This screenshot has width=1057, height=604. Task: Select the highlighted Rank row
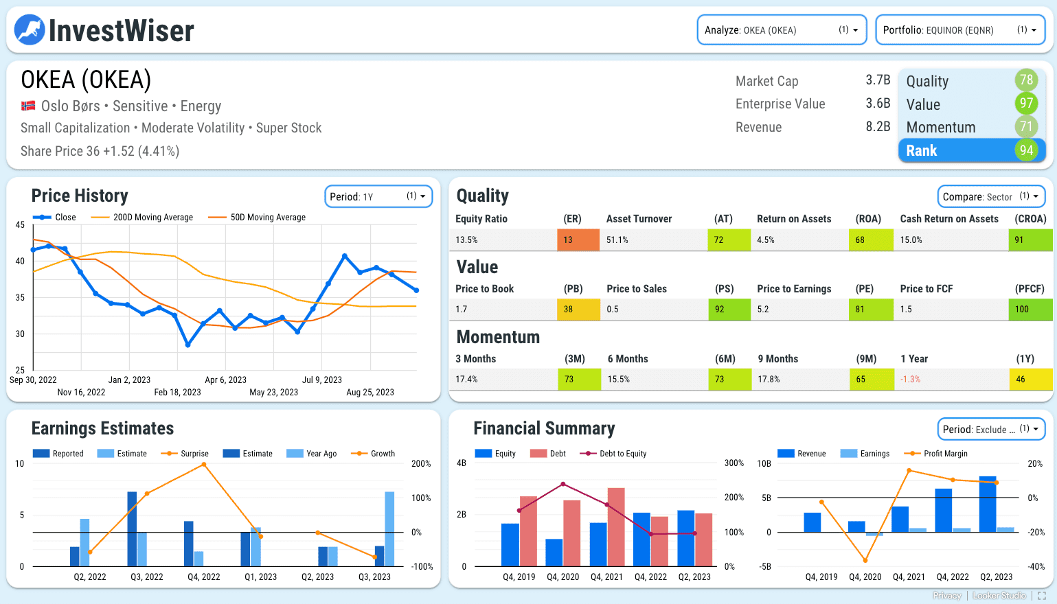[972, 150]
